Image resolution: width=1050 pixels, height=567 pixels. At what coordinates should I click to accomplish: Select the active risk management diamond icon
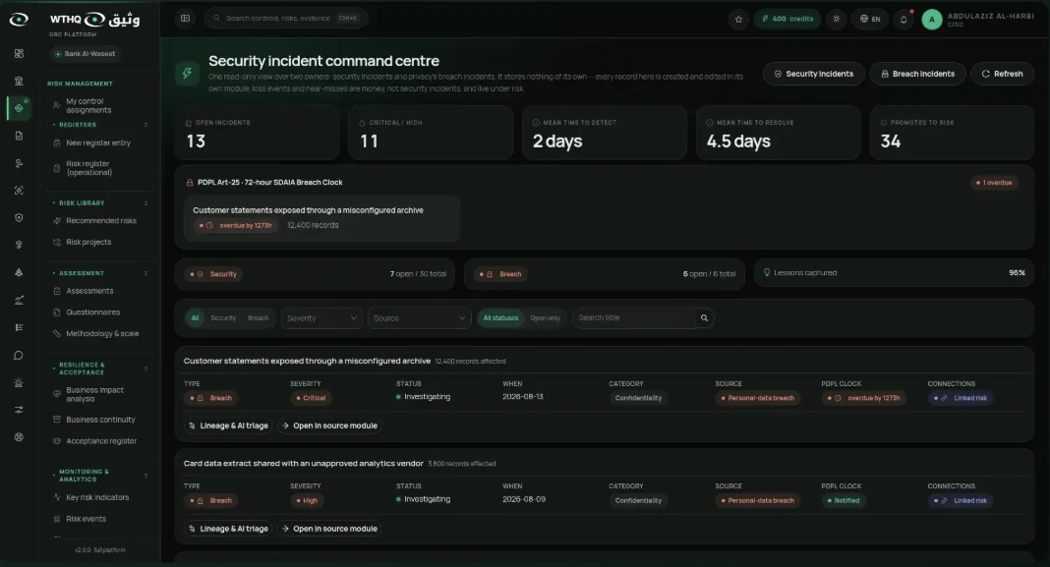tap(19, 108)
